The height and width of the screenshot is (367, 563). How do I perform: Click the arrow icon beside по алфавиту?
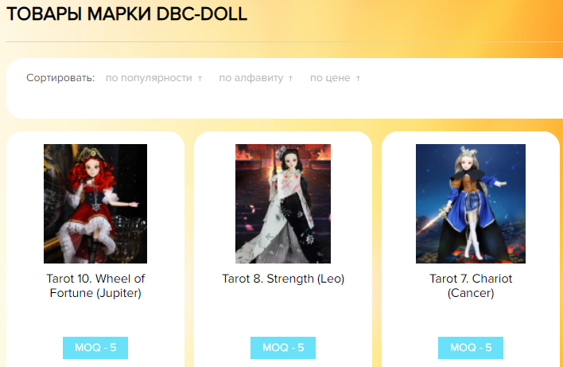click(291, 78)
